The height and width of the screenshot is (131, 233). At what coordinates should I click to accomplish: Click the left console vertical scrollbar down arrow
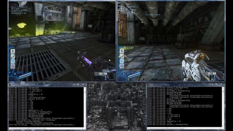[85, 126]
